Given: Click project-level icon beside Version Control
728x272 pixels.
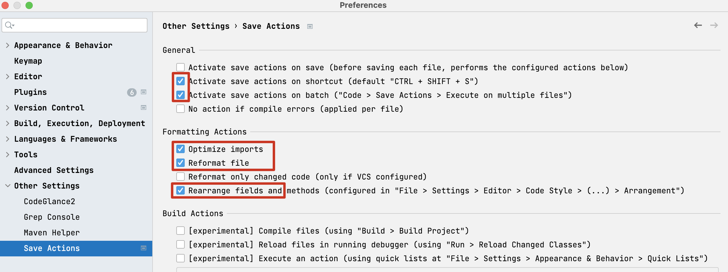Looking at the screenshot, I should (144, 108).
